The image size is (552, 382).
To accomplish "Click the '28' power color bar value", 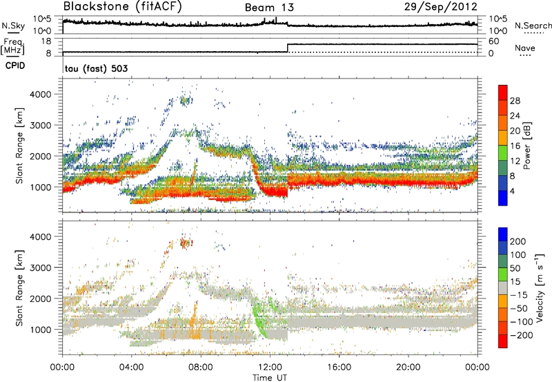I will 515,101.
